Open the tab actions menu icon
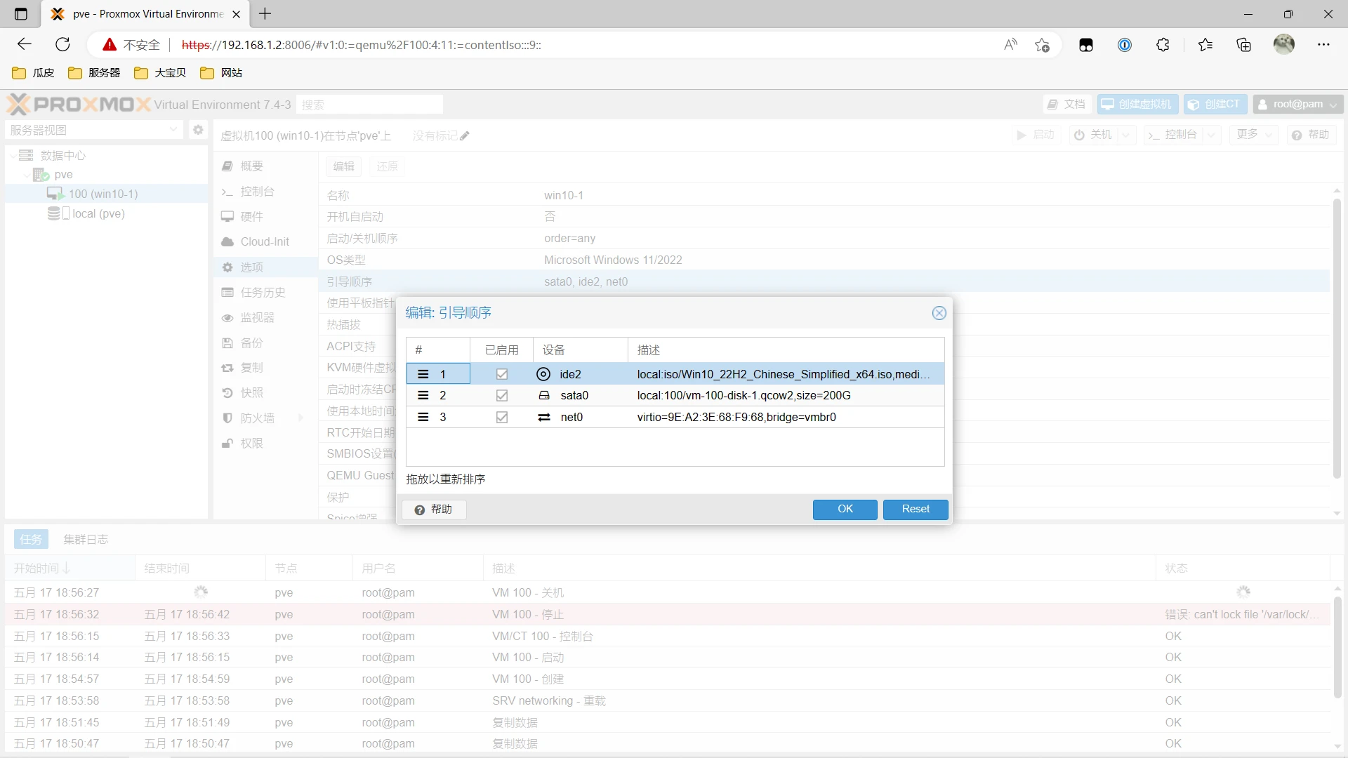Screen dimensions: 1348x758 click(20, 13)
